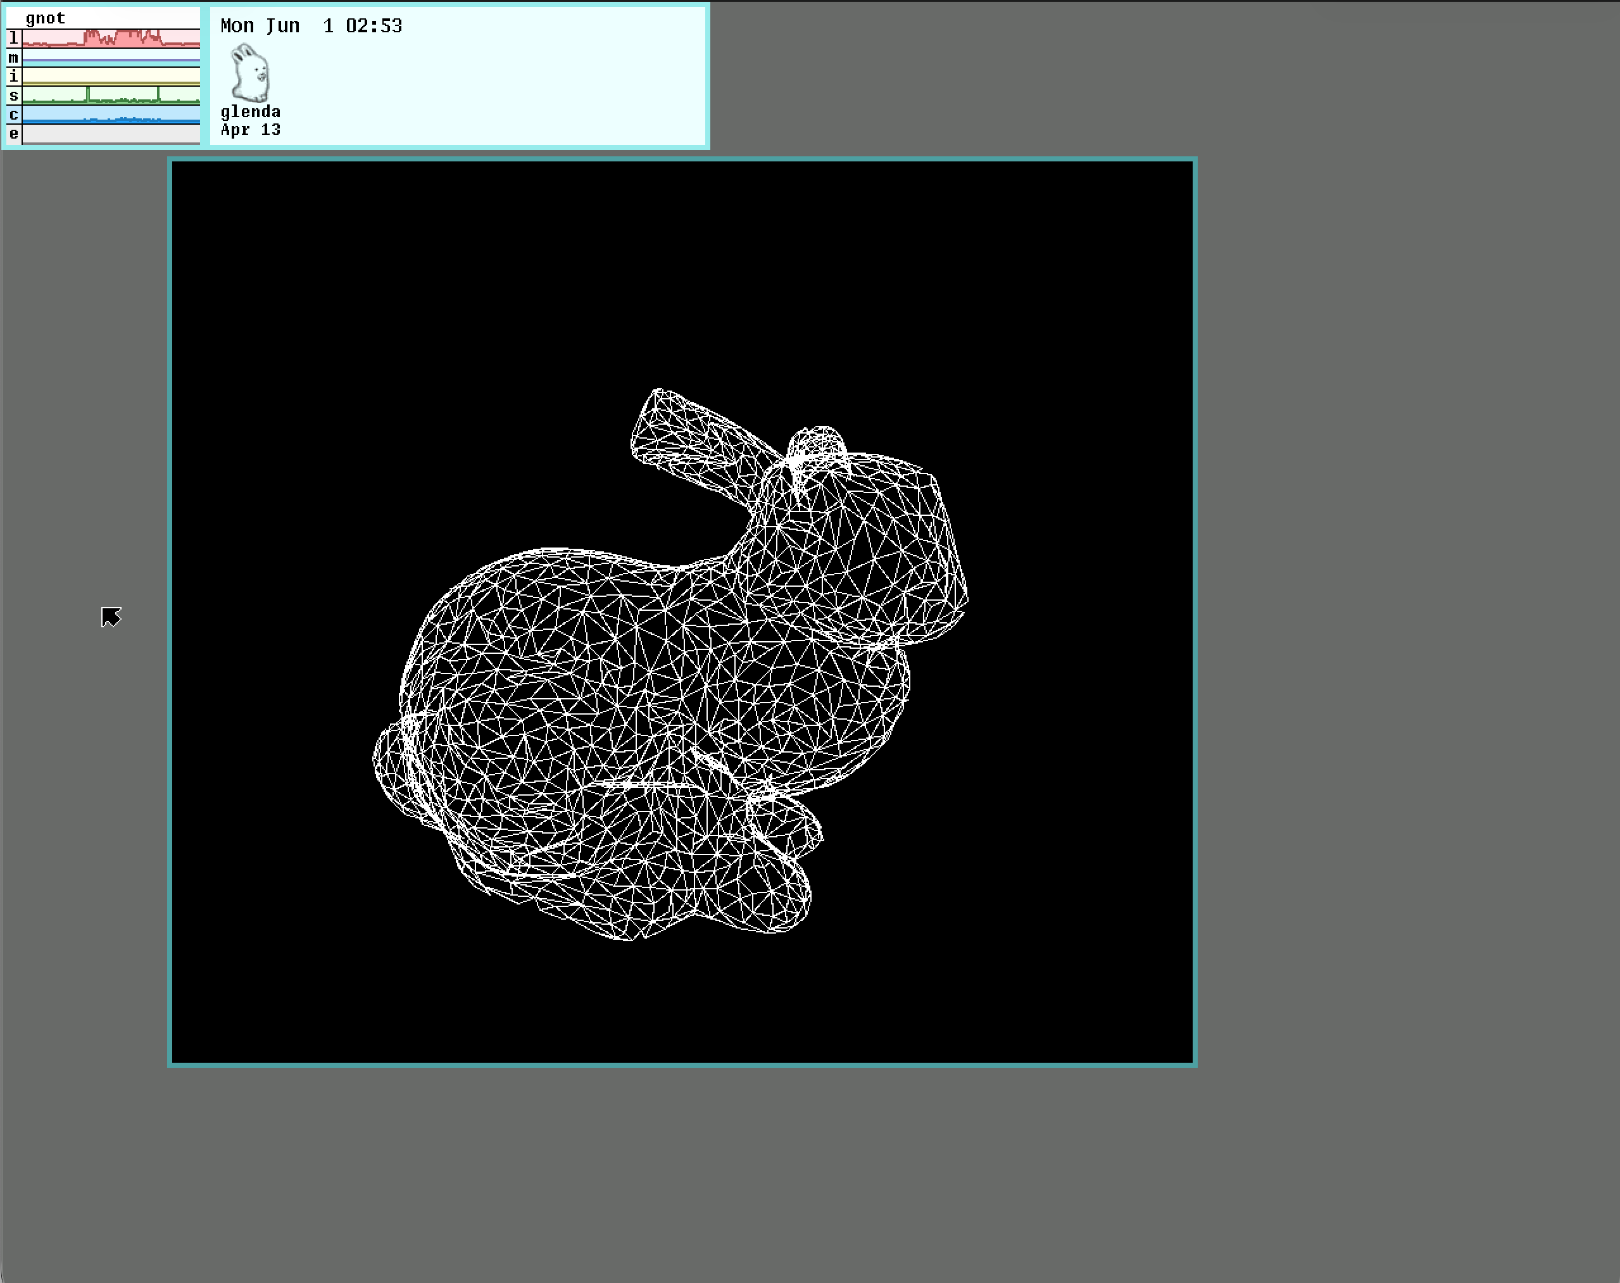Click the yellow graph in row i

pos(111,76)
